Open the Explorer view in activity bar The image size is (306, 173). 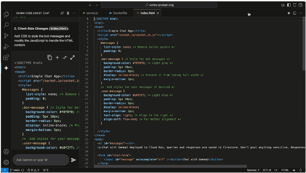click(x=6, y=14)
